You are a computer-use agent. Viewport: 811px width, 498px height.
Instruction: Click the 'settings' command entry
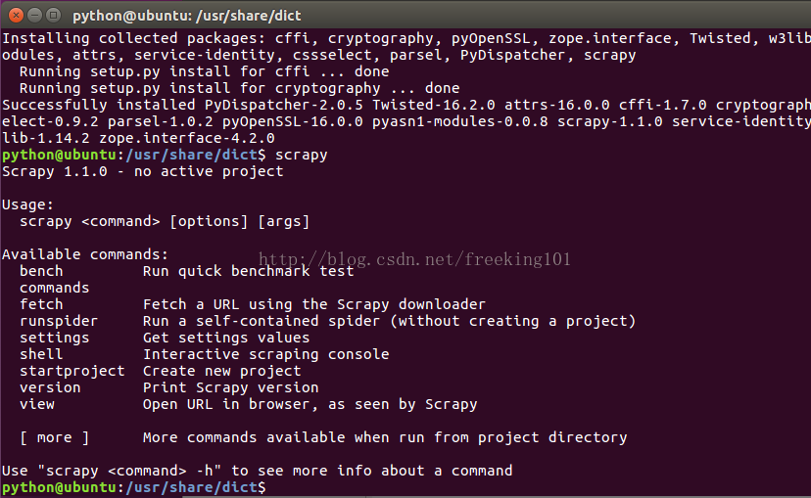tap(54, 338)
